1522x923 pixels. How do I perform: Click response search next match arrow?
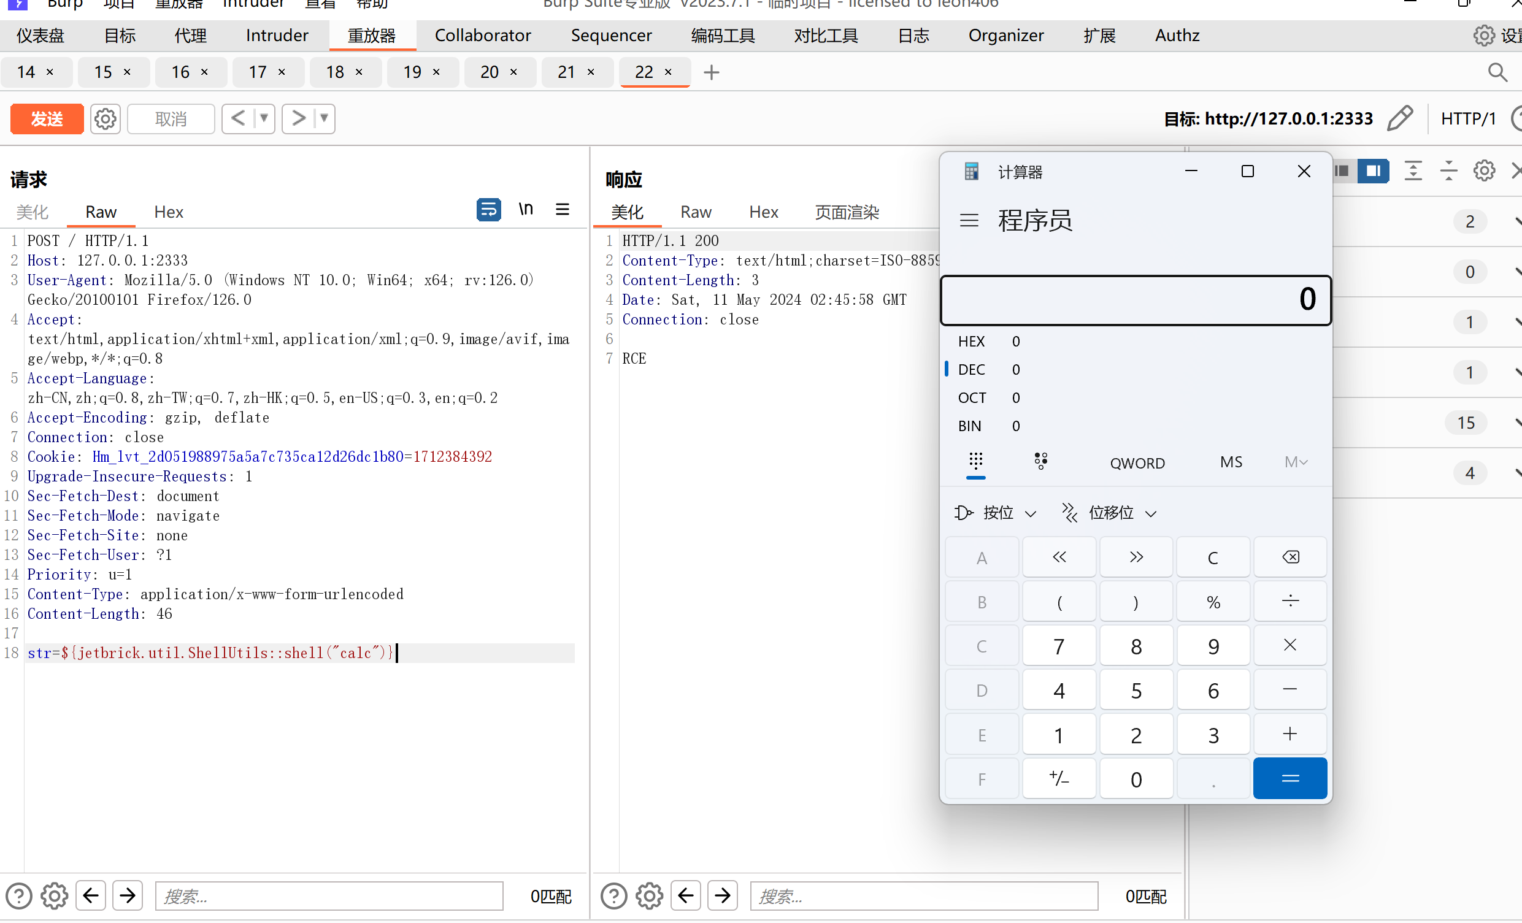[723, 895]
